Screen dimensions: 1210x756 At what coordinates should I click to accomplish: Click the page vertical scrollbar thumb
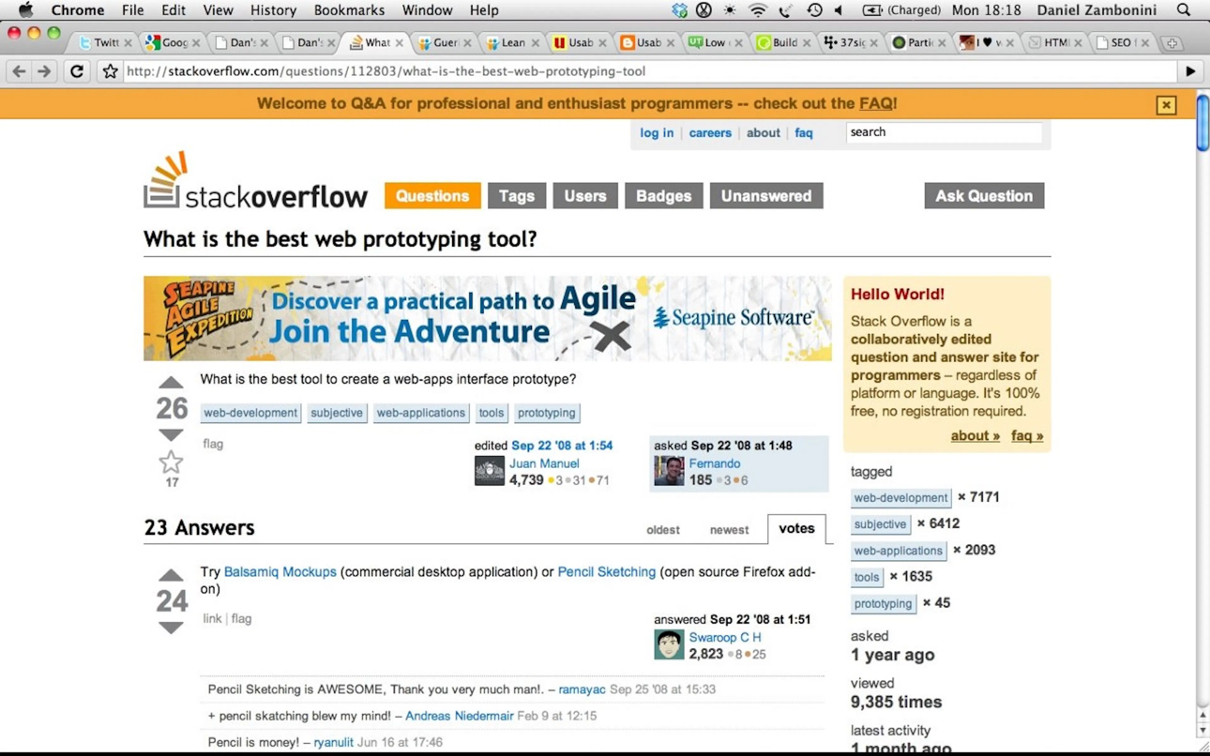coord(1202,123)
